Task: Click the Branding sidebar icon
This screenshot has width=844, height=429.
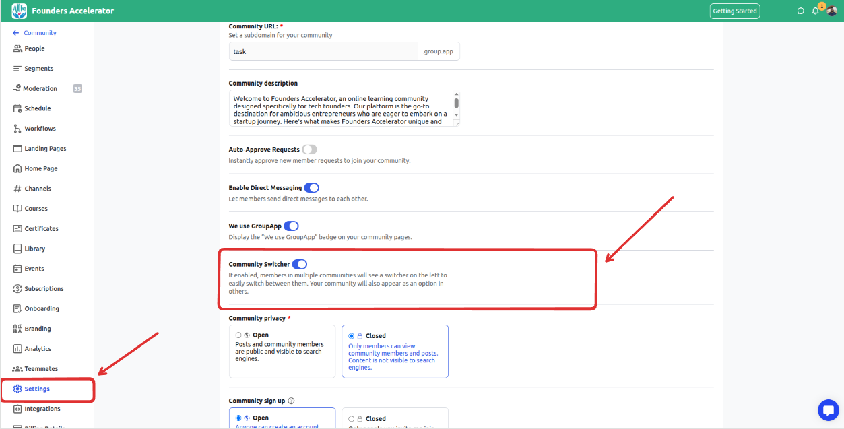Action: (x=18, y=329)
